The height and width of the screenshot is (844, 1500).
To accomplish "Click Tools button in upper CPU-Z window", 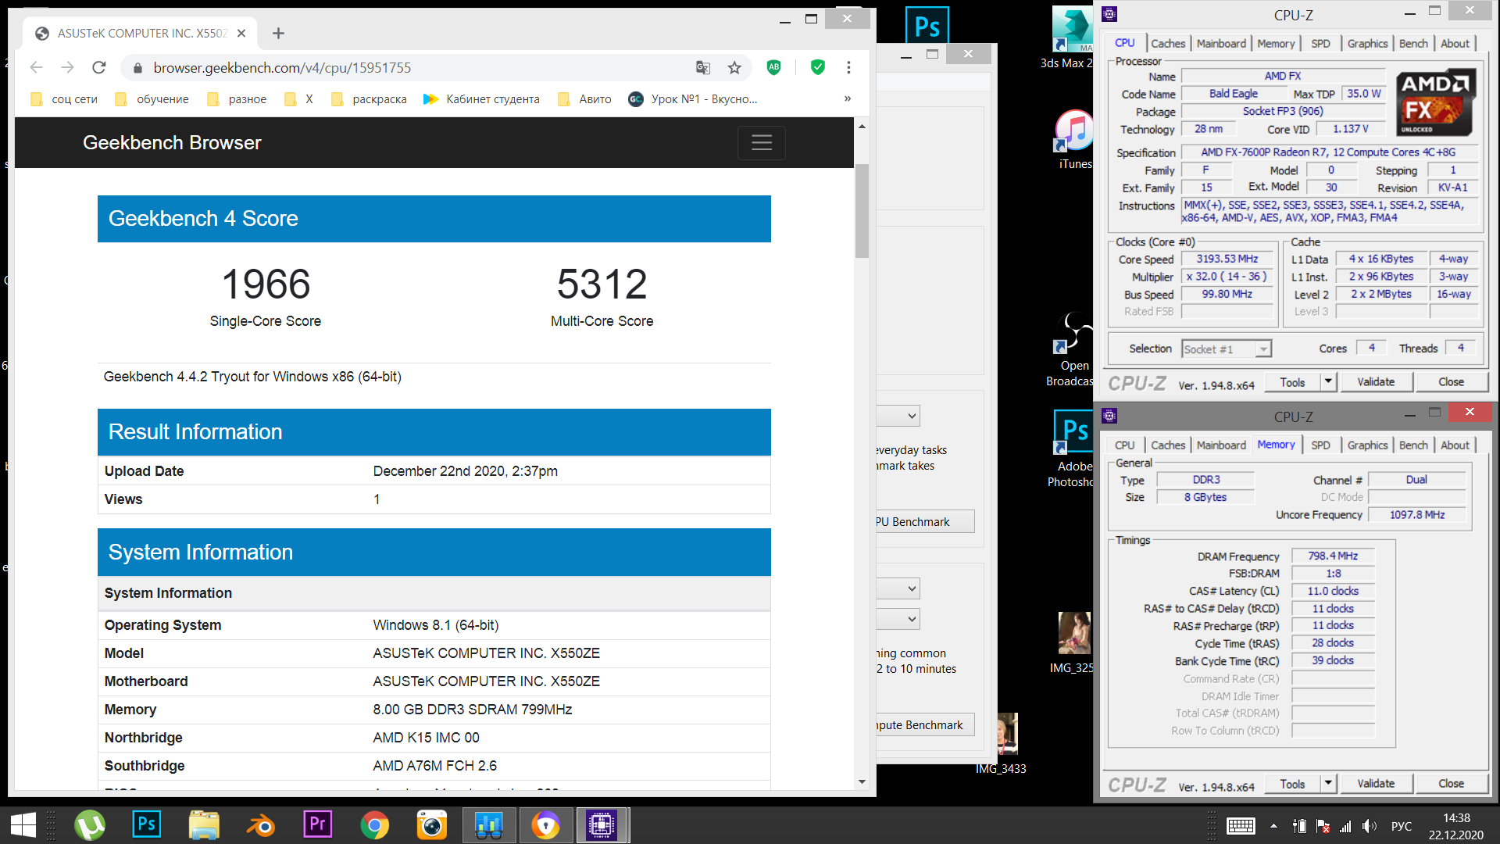I will (1292, 382).
